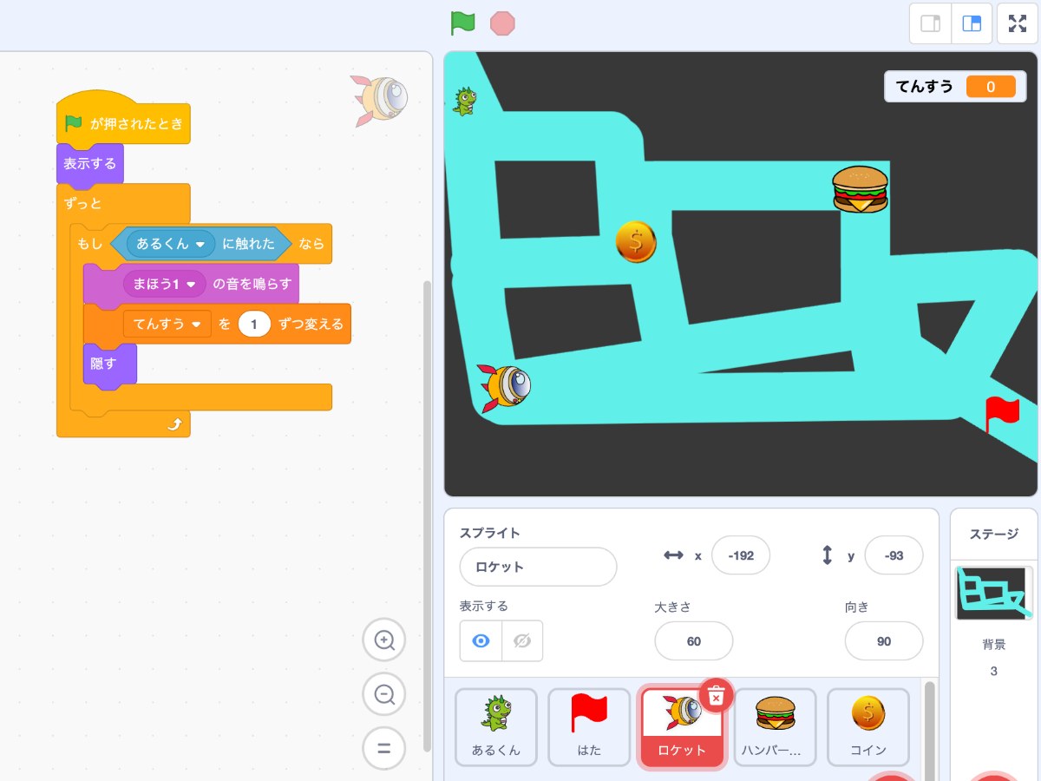Click the green dinosaur sprite on stage

pyautogui.click(x=465, y=102)
